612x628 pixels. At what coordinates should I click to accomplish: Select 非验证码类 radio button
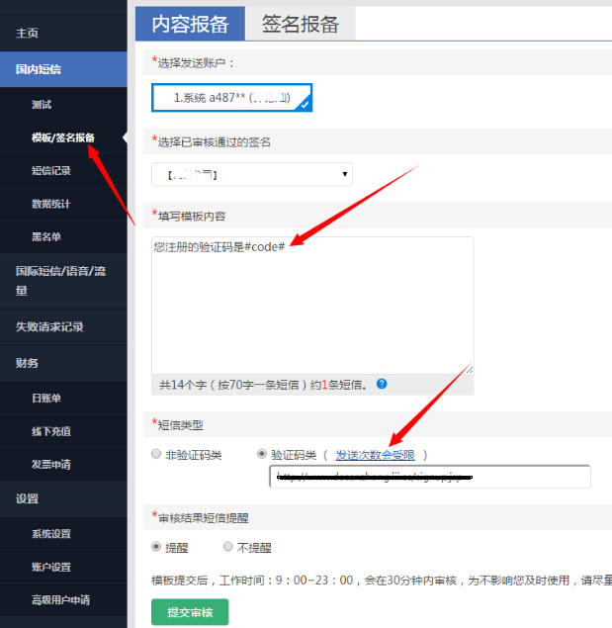coord(156,454)
